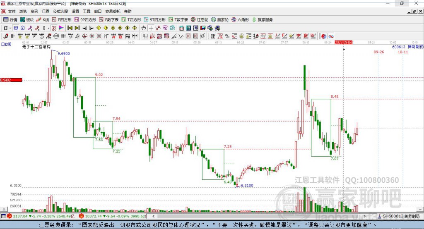Click the 600613 神奇制药 stock title

[x=408, y=47]
